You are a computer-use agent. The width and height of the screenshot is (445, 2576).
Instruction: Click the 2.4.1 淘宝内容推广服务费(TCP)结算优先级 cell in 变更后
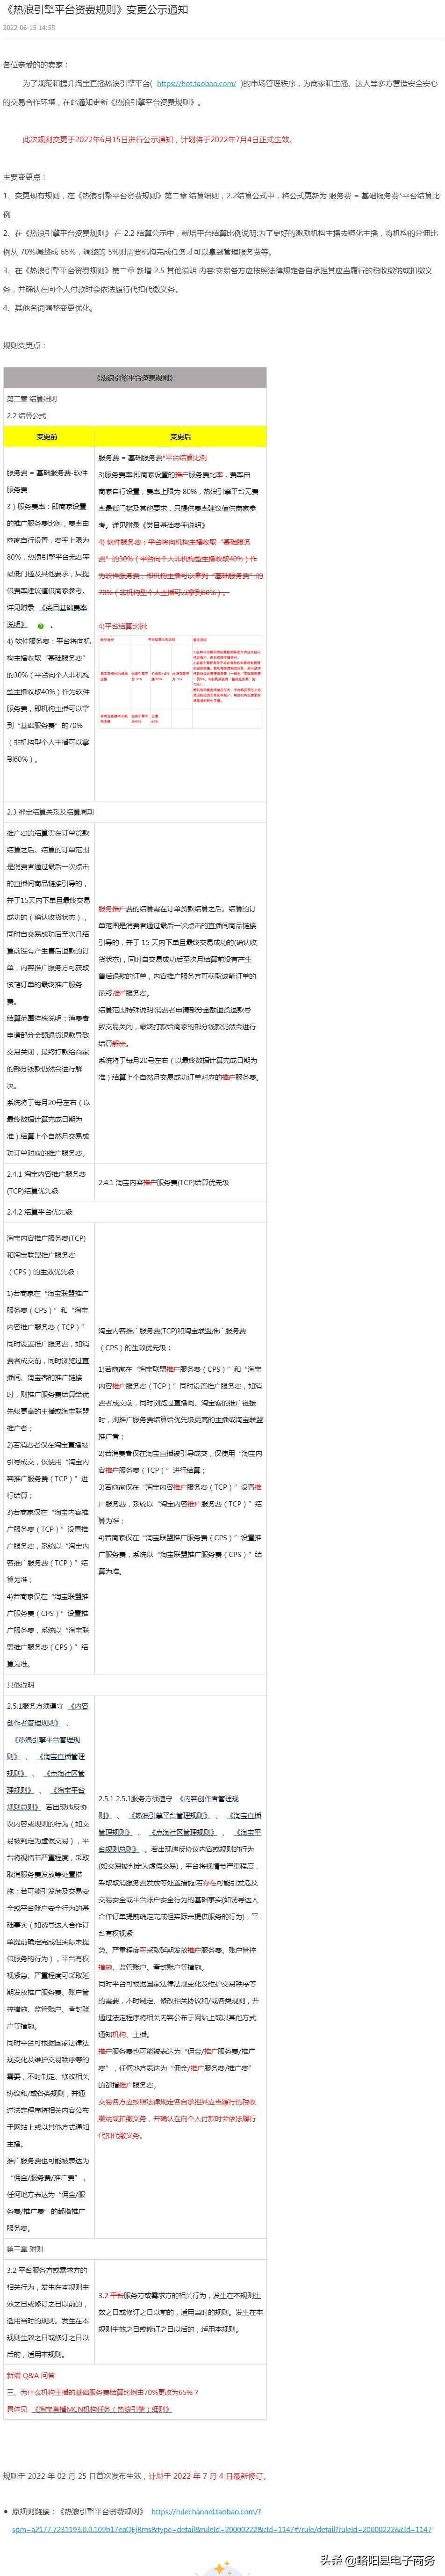pyautogui.click(x=180, y=1182)
